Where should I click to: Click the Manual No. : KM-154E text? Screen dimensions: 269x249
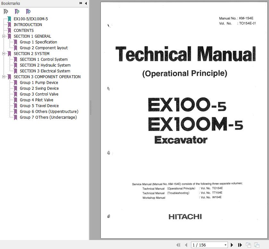[x=236, y=18]
